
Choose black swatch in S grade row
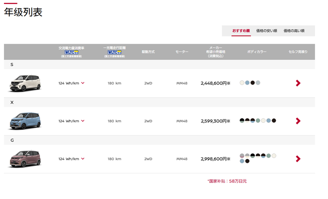(253, 83)
